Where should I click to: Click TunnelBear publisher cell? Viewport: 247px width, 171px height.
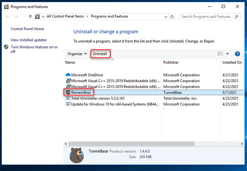pyautogui.click(x=173, y=92)
